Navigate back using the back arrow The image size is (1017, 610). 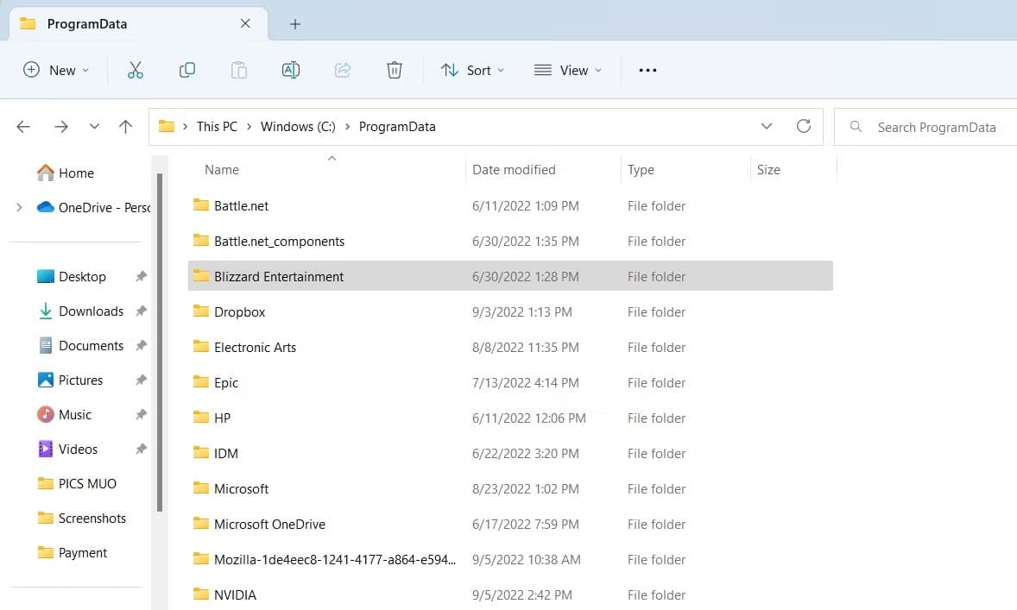point(22,126)
